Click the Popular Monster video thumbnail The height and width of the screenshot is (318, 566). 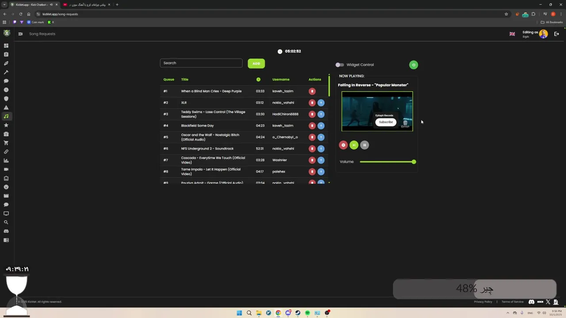coord(377,111)
